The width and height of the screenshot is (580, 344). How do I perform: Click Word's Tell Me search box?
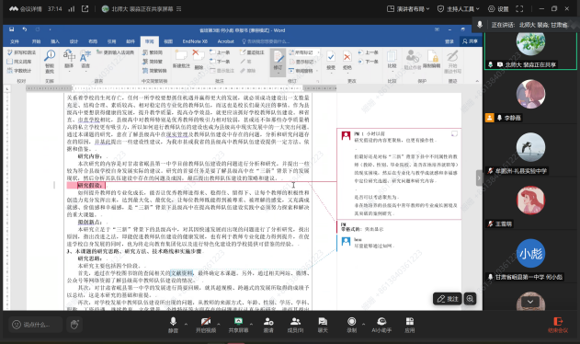266,41
